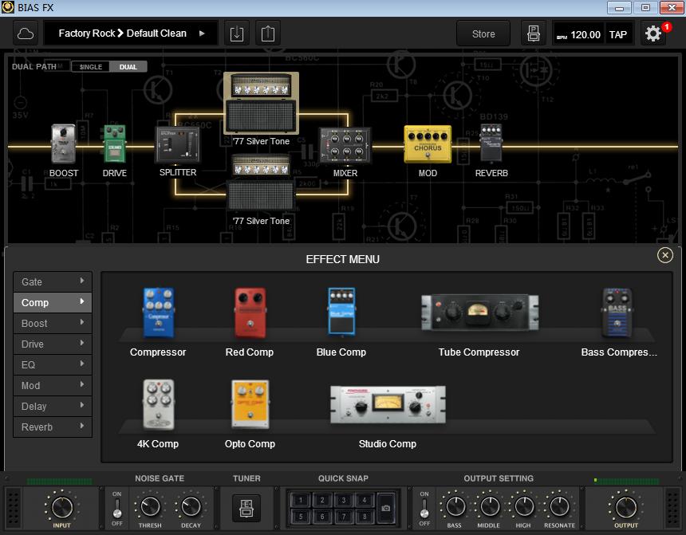The height and width of the screenshot is (535, 686).
Task: Select the BOOST pedal in the signal chain
Action: coord(64,144)
